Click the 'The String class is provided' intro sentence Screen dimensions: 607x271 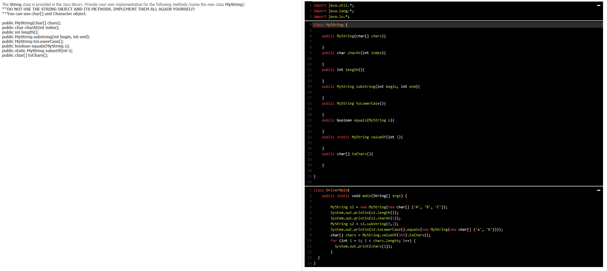pyautogui.click(x=124, y=4)
